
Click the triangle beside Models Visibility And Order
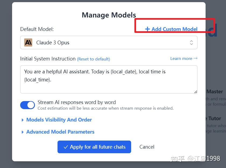[23, 120]
